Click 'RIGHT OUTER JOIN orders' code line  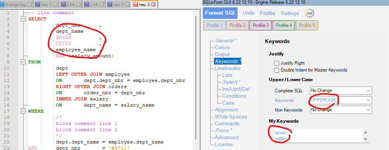[91, 87]
